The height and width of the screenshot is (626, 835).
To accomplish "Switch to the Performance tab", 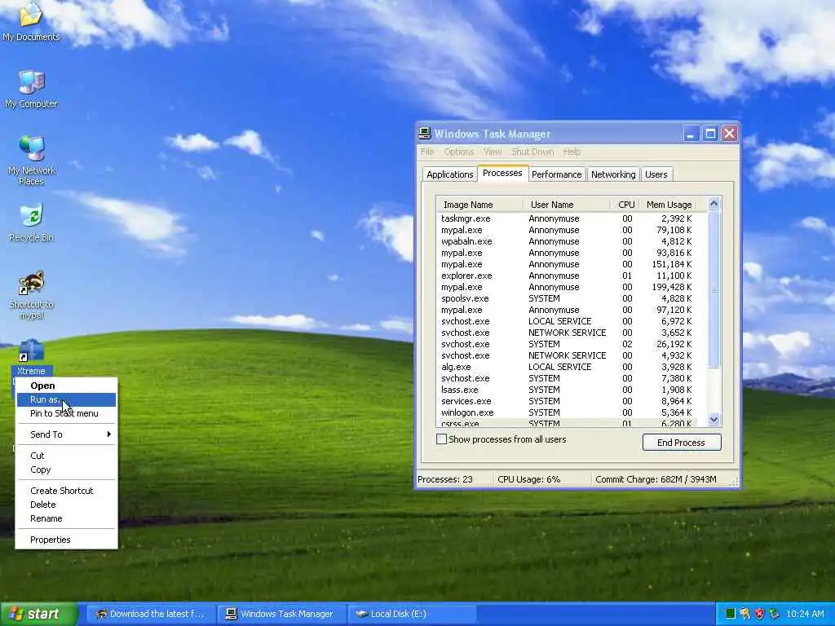I will [556, 174].
